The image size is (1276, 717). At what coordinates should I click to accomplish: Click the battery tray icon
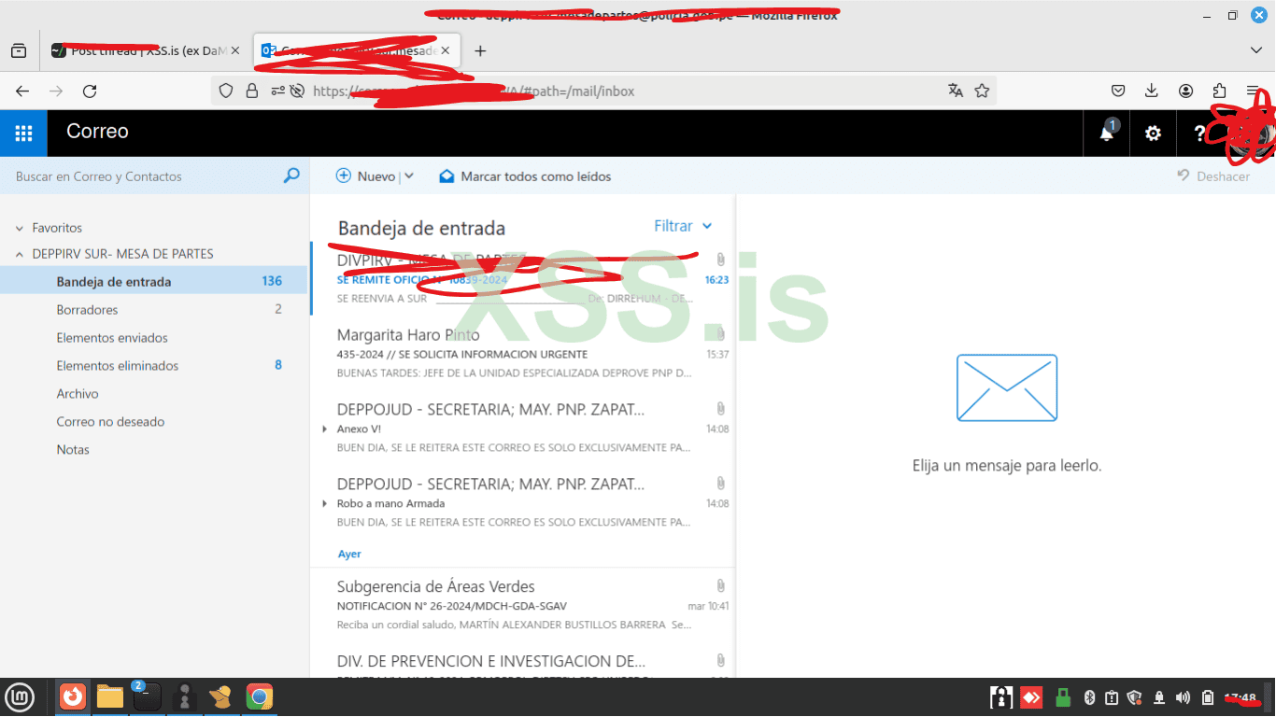(1207, 697)
